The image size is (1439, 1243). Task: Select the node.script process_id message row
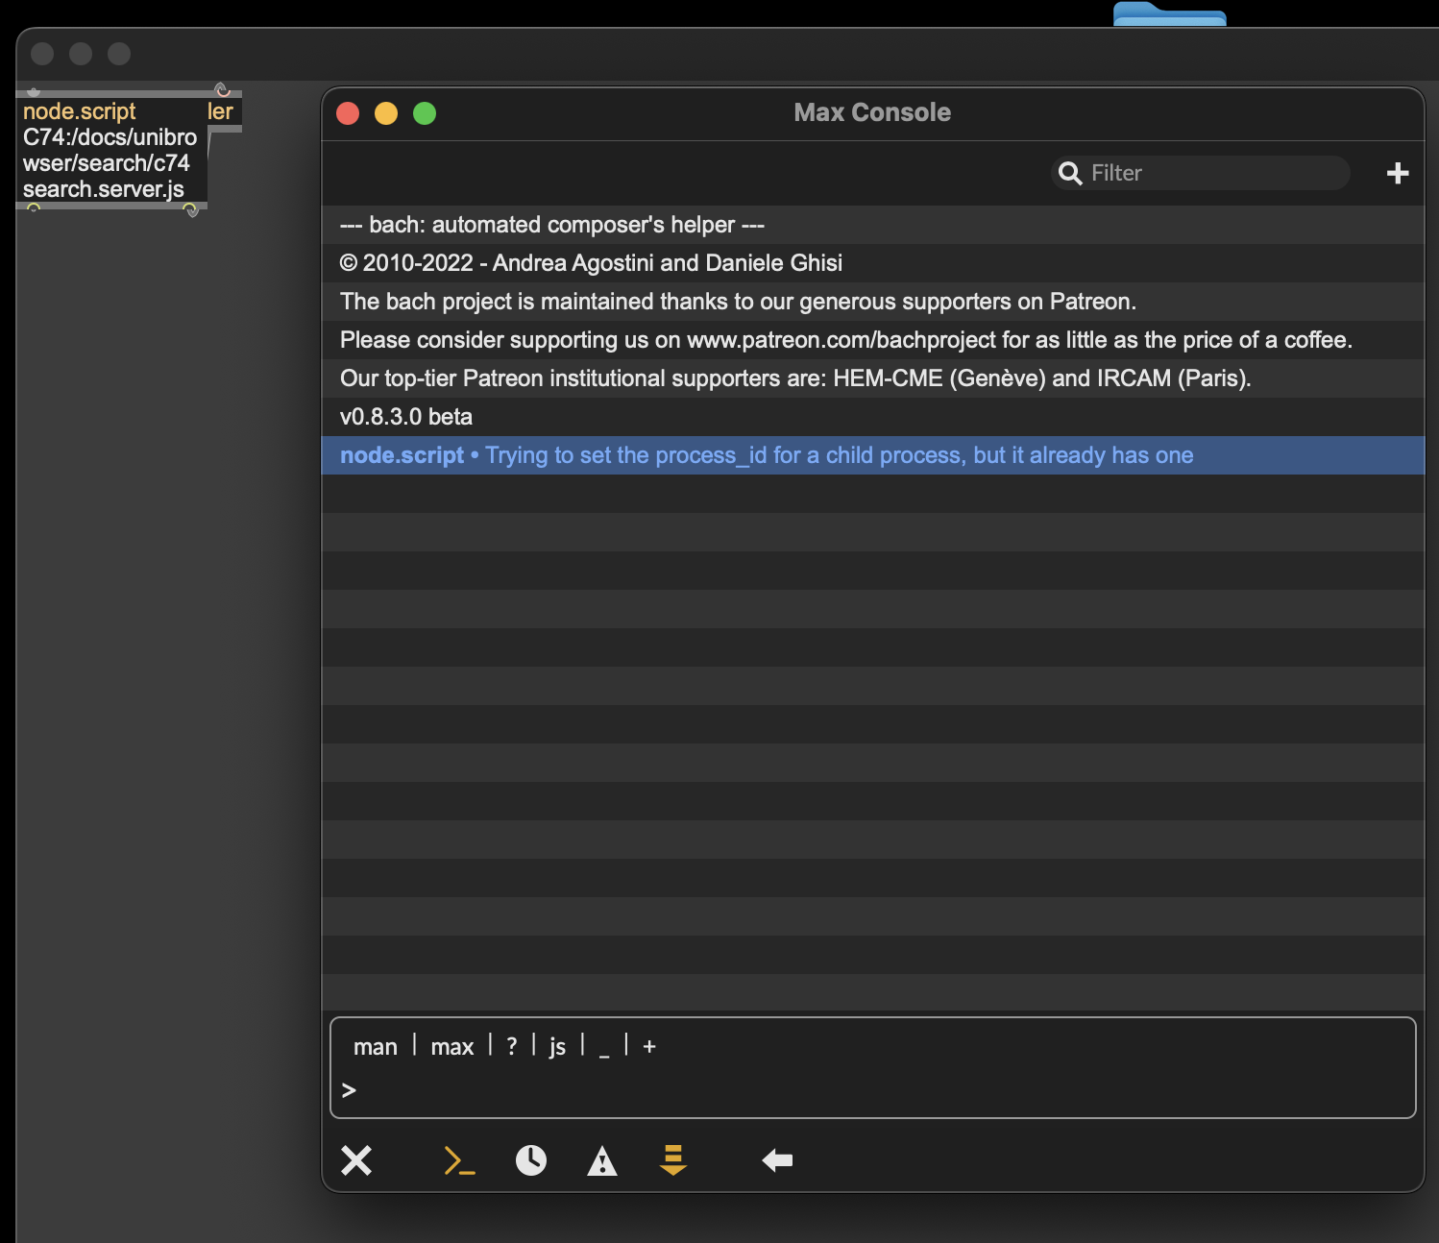point(873,455)
